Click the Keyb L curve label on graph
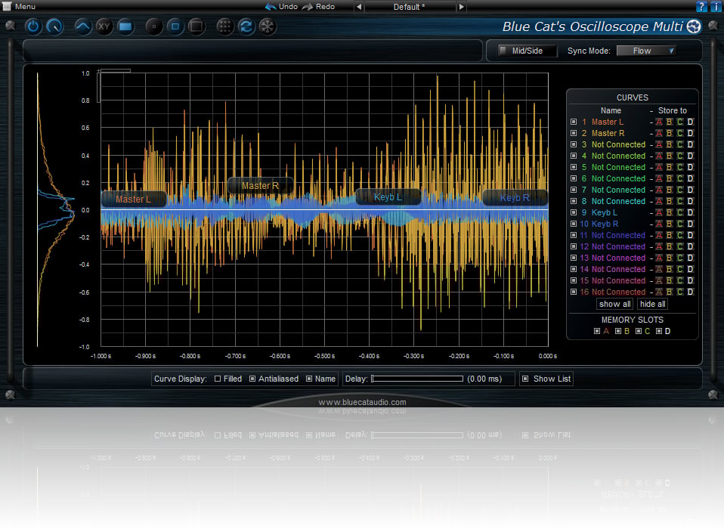The height and width of the screenshot is (529, 724). pos(388,197)
